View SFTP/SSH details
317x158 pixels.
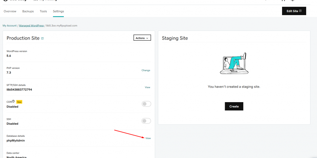point(147,87)
